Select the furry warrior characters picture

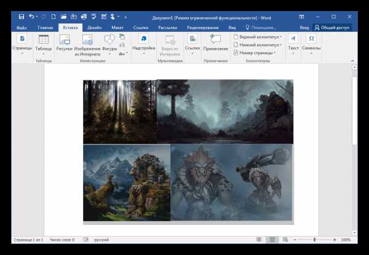(231, 182)
